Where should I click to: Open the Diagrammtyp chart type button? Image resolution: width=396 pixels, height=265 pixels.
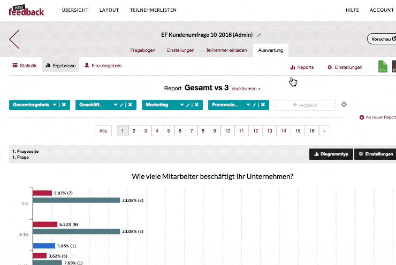(331, 154)
